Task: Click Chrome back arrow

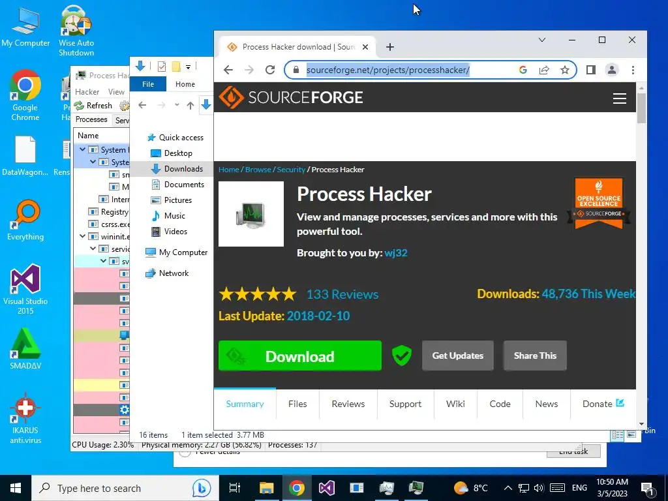Action: pyautogui.click(x=228, y=70)
